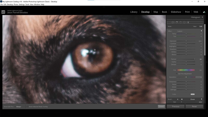Select the Graduated Filter tool
The height and width of the screenshot is (117, 208).
180,22
